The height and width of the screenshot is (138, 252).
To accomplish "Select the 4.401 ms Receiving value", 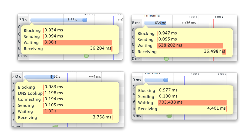I will tap(216, 109).
